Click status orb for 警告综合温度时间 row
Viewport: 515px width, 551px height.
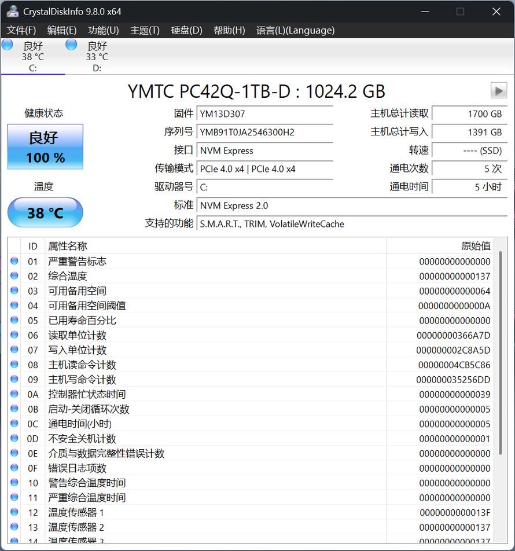14,483
